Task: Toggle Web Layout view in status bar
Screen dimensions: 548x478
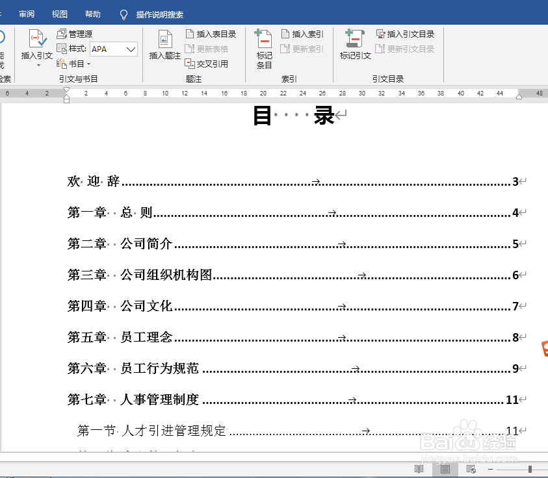Action: 469,468
